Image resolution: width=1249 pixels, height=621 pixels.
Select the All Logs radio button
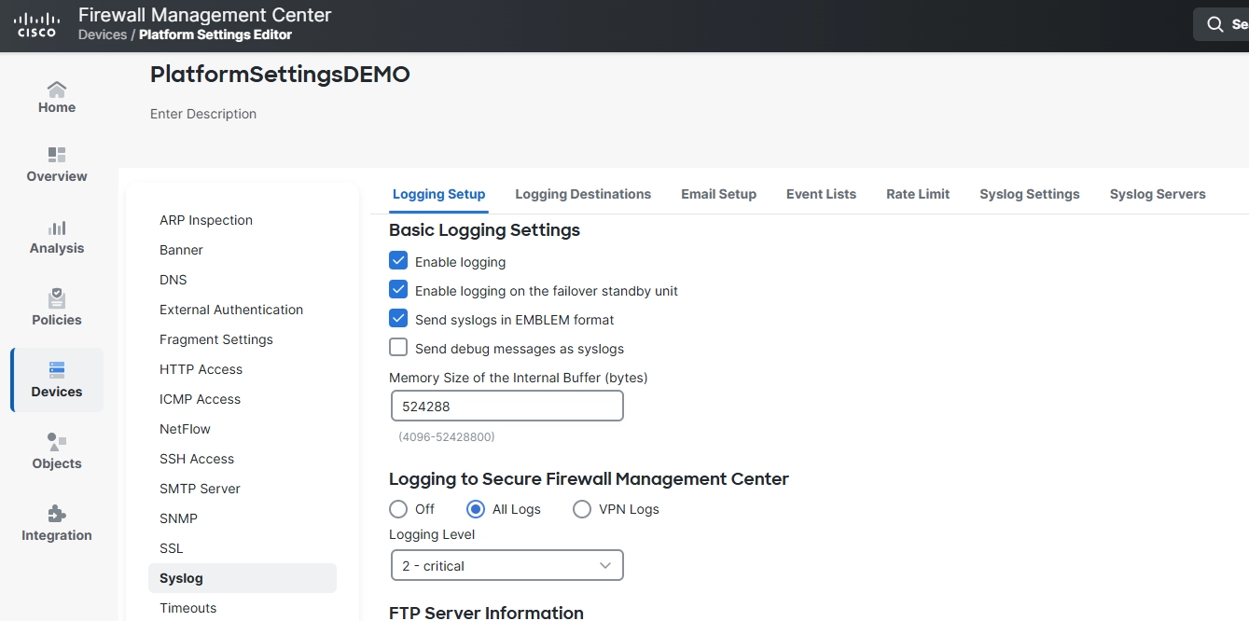coord(476,509)
